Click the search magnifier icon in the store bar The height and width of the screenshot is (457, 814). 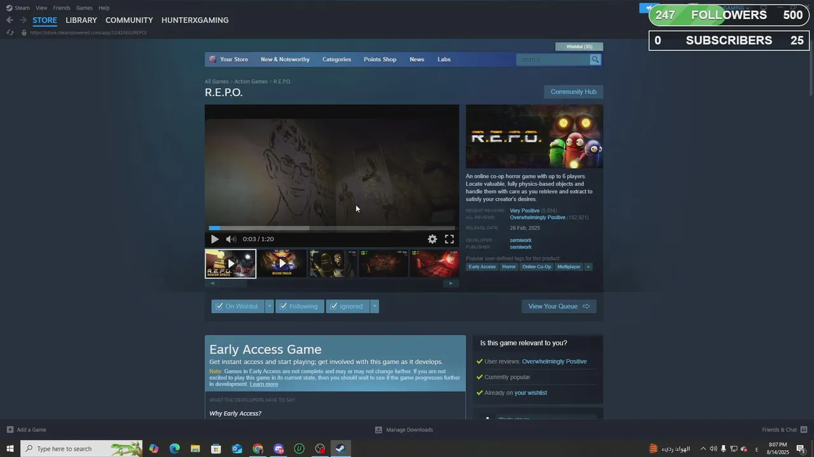pyautogui.click(x=595, y=60)
